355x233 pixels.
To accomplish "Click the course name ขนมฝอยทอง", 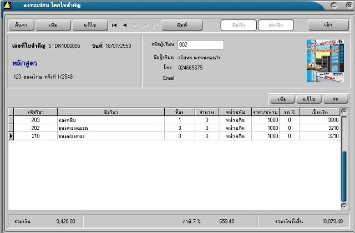I will 72,136.
